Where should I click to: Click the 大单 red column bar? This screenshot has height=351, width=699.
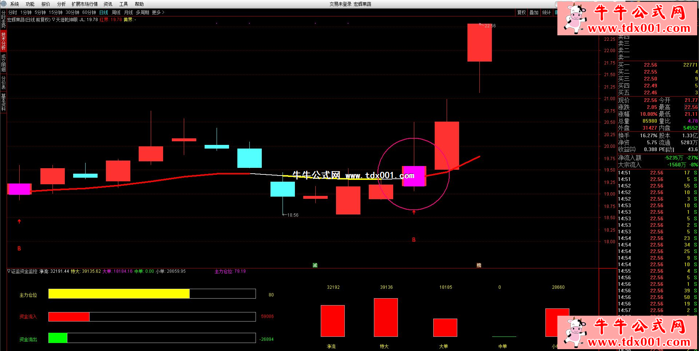445,328
